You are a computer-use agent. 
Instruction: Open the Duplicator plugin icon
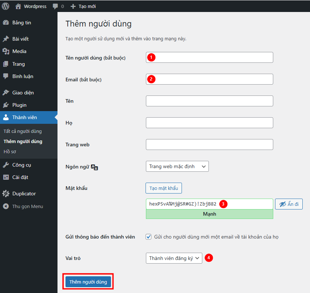(6, 193)
